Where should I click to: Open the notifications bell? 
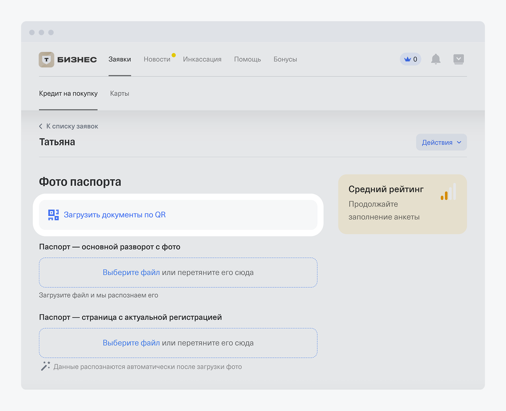[436, 59]
